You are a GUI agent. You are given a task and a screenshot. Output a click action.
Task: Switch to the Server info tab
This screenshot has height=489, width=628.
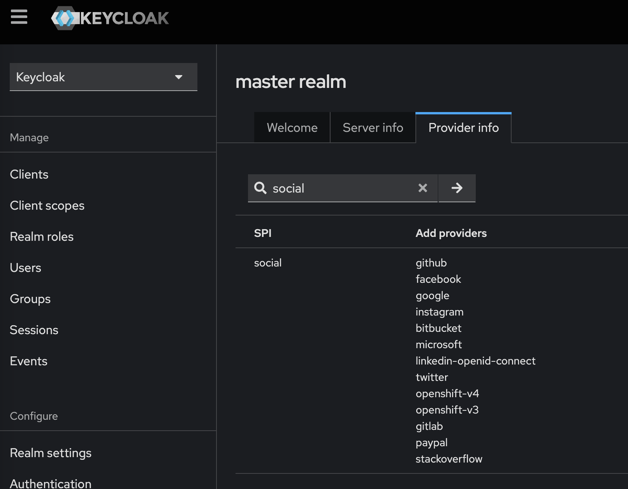point(373,128)
